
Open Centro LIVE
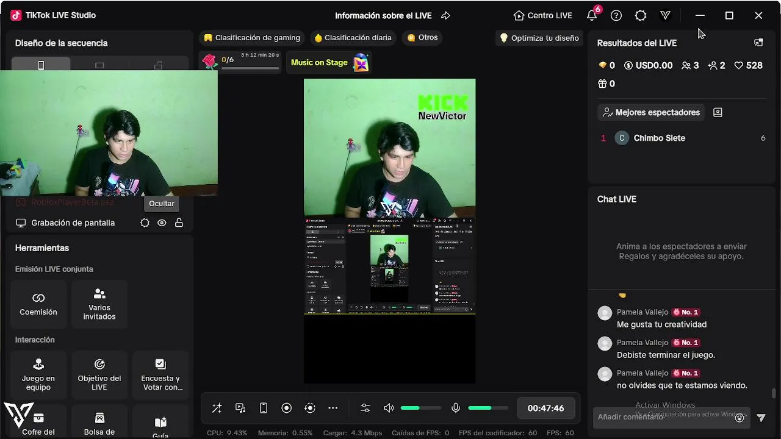543,15
